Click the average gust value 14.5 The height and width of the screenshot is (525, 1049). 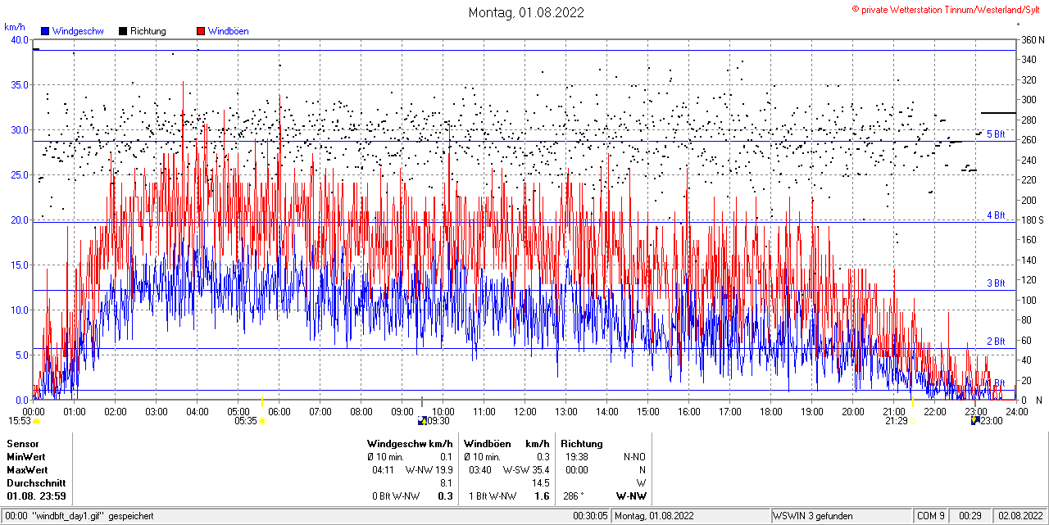click(x=541, y=483)
